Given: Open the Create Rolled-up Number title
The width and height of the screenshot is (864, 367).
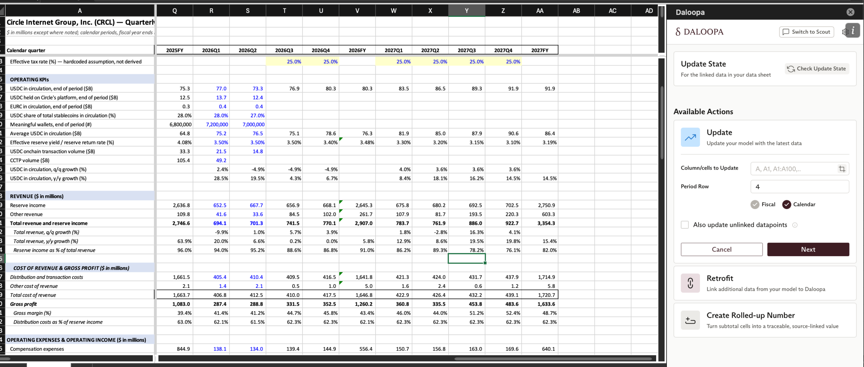Looking at the screenshot, I should (751, 315).
